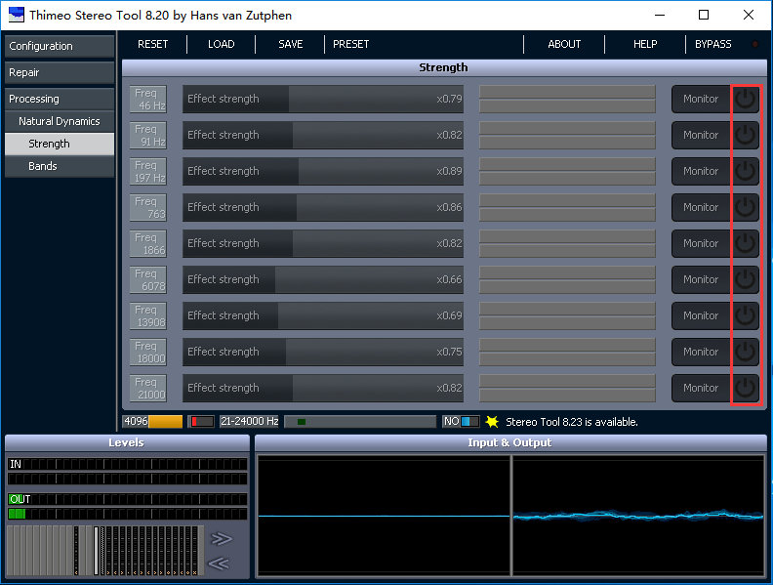Adjust the 18000 band Effect strength slider
The width and height of the screenshot is (773, 585).
[322, 352]
